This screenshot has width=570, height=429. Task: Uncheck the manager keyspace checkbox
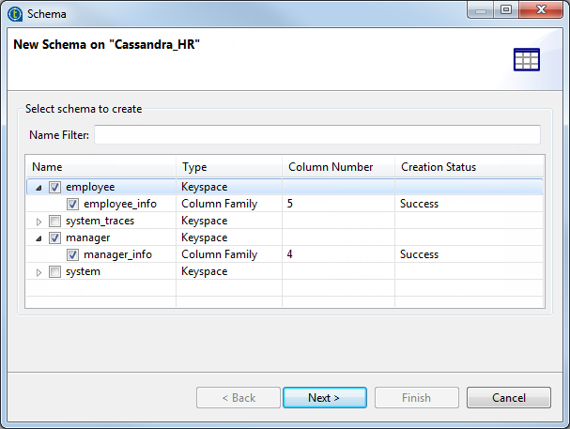click(54, 237)
